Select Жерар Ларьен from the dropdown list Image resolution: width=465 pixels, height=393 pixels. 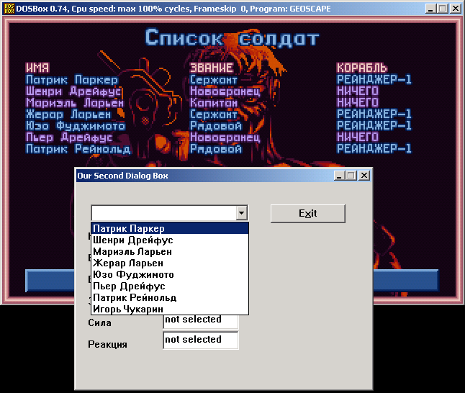(x=170, y=263)
